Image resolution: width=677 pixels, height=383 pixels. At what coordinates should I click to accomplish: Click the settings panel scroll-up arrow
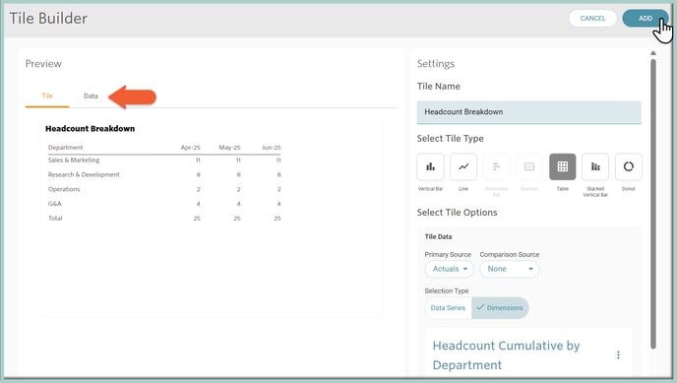pos(653,53)
